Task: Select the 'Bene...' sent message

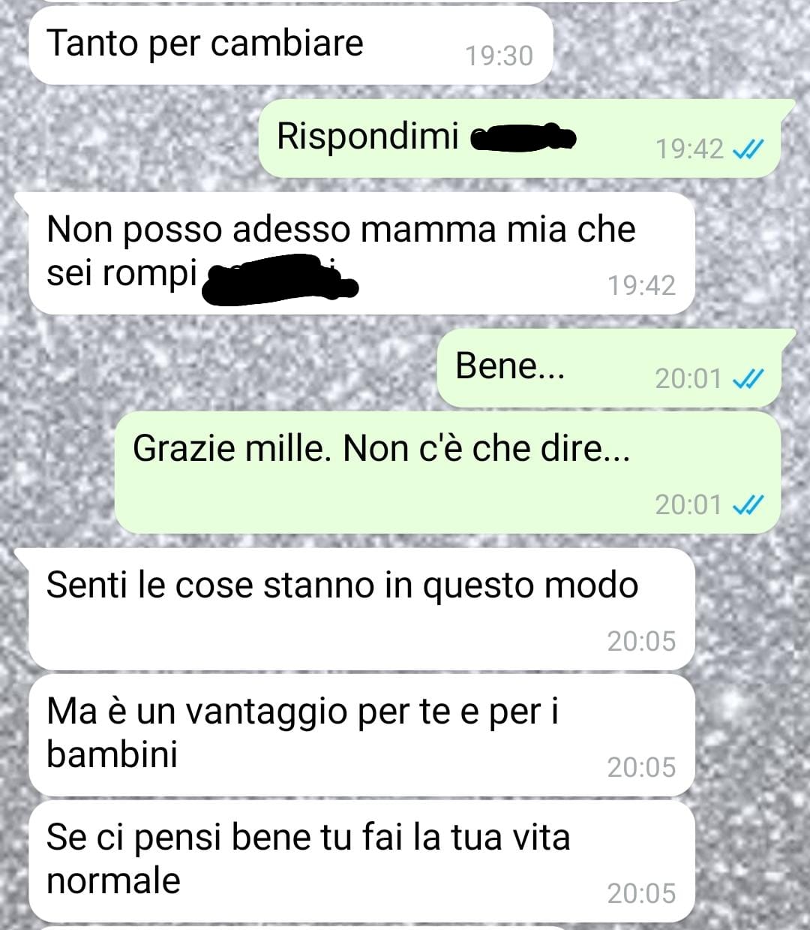Action: pos(616,369)
